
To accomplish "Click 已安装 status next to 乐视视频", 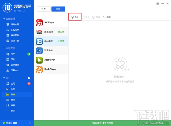I will 61,32.
